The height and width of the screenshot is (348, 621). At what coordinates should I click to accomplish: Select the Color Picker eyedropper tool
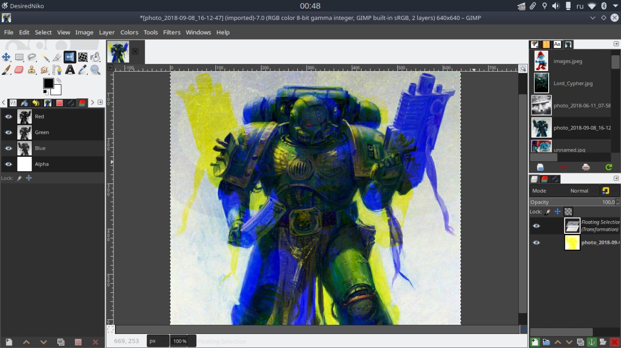83,70
